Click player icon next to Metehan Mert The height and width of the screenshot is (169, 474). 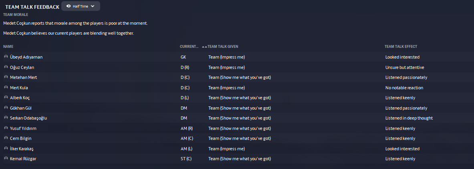pyautogui.click(x=6, y=77)
